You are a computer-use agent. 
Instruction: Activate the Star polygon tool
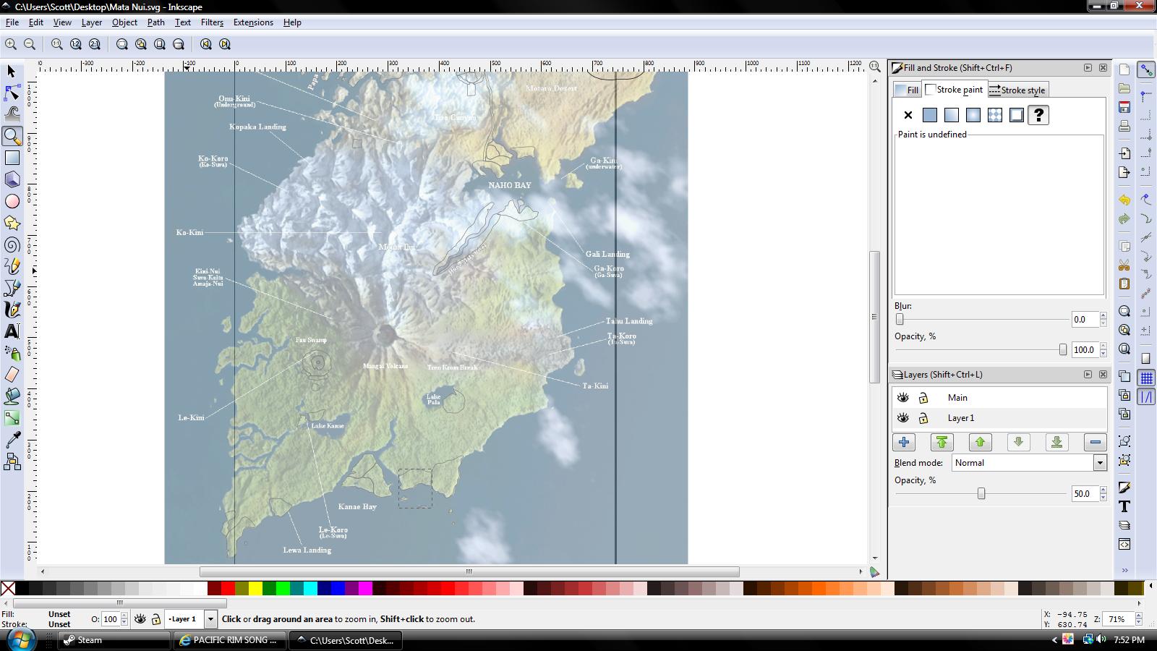click(12, 223)
